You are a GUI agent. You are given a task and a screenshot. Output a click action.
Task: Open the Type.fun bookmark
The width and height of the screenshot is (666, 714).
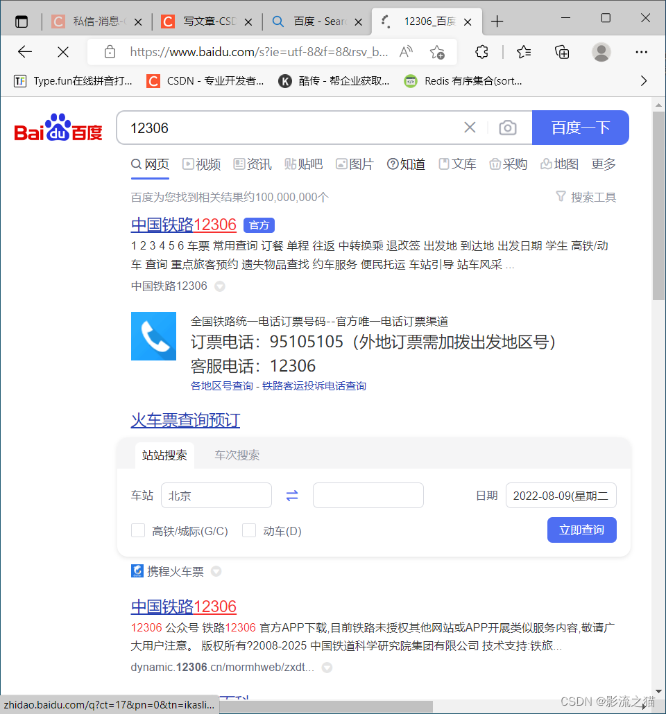[74, 81]
